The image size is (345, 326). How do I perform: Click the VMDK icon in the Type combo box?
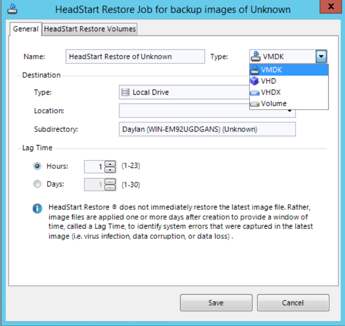coord(256,56)
